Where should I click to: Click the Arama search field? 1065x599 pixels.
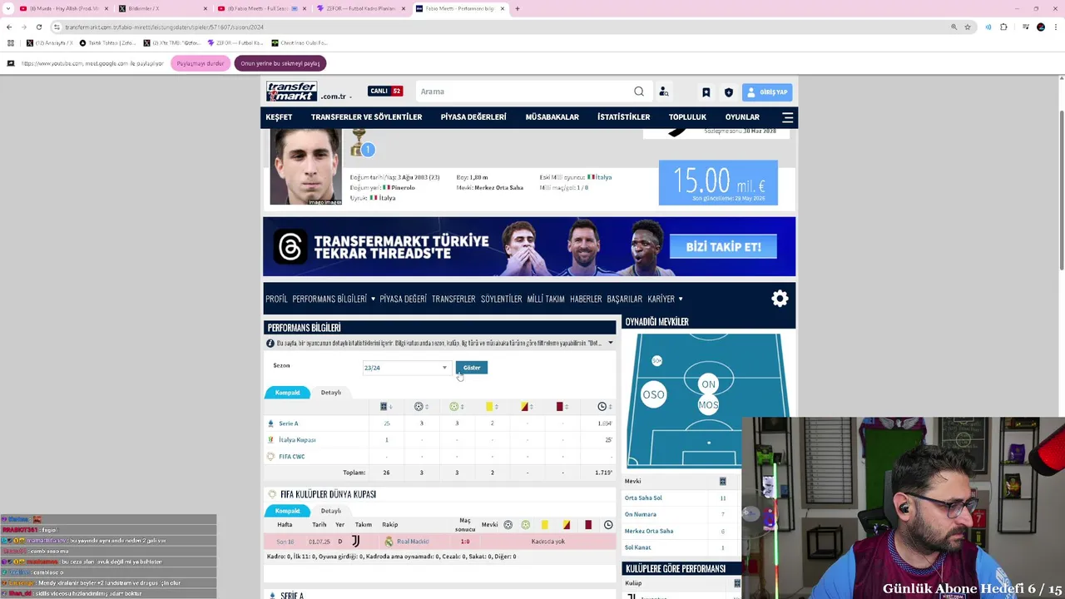[x=524, y=92]
